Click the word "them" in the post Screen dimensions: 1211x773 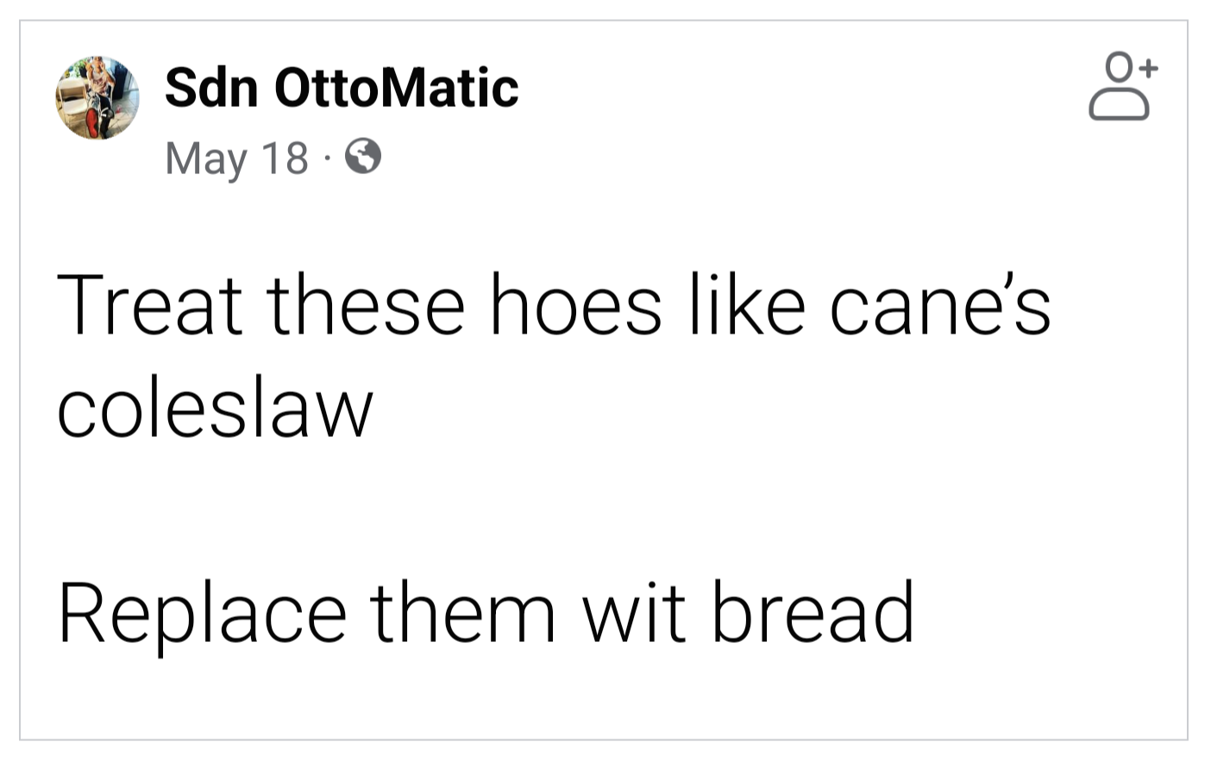[x=463, y=613]
